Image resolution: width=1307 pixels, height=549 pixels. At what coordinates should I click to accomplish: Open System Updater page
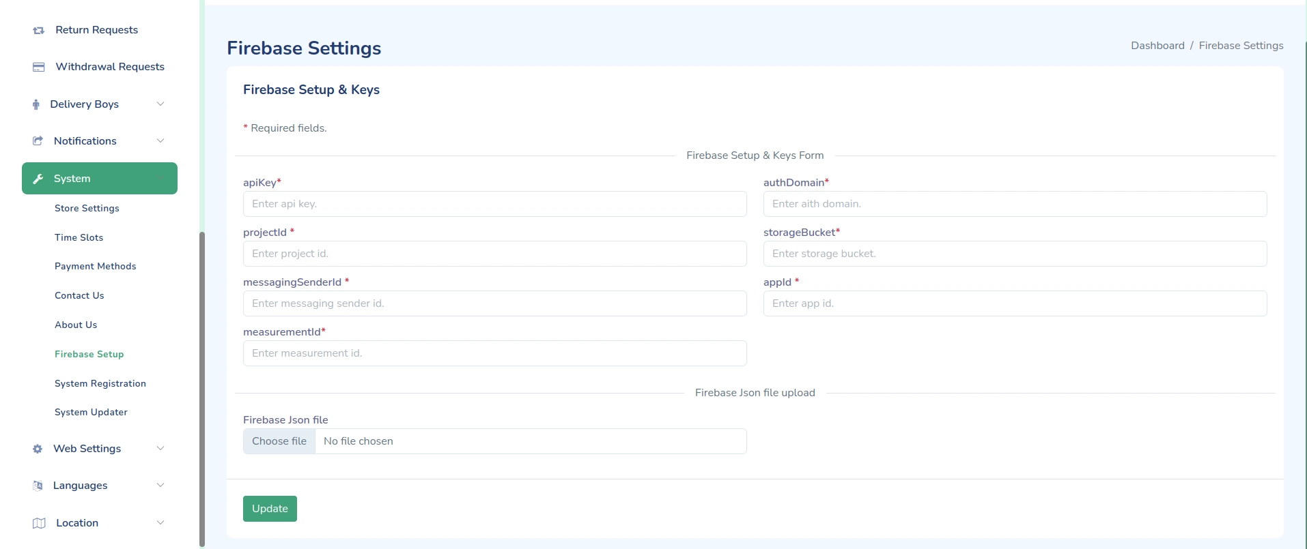(x=91, y=412)
